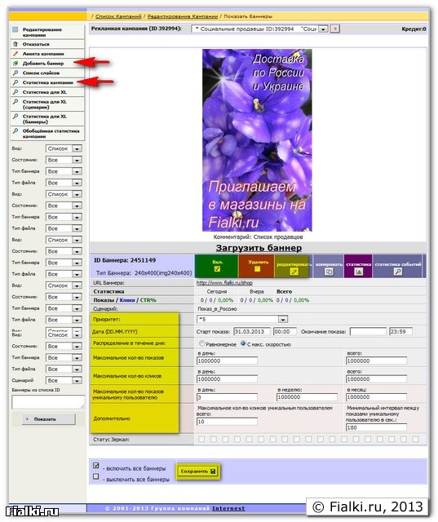This screenshot has height=522, width=438.
Task: Click 'всего' field of 'Максимальное кол-во кликов'
Action: tap(376, 379)
